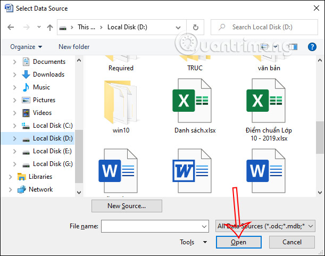Create a New folder
The image size is (325, 256).
(74, 47)
